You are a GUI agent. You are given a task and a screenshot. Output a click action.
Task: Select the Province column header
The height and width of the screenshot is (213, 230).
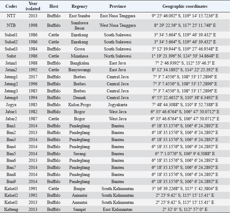[x=118, y=7]
